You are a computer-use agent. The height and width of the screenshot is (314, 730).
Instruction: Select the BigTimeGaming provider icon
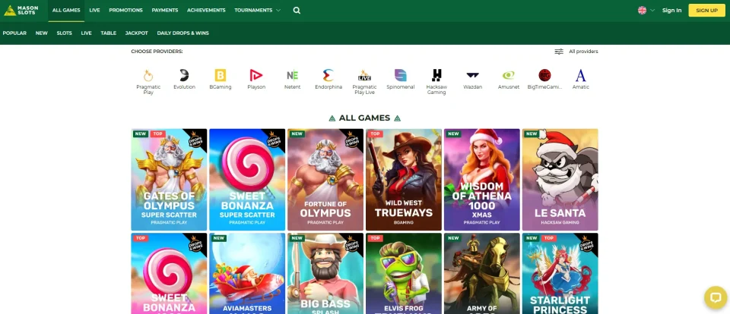click(x=544, y=75)
